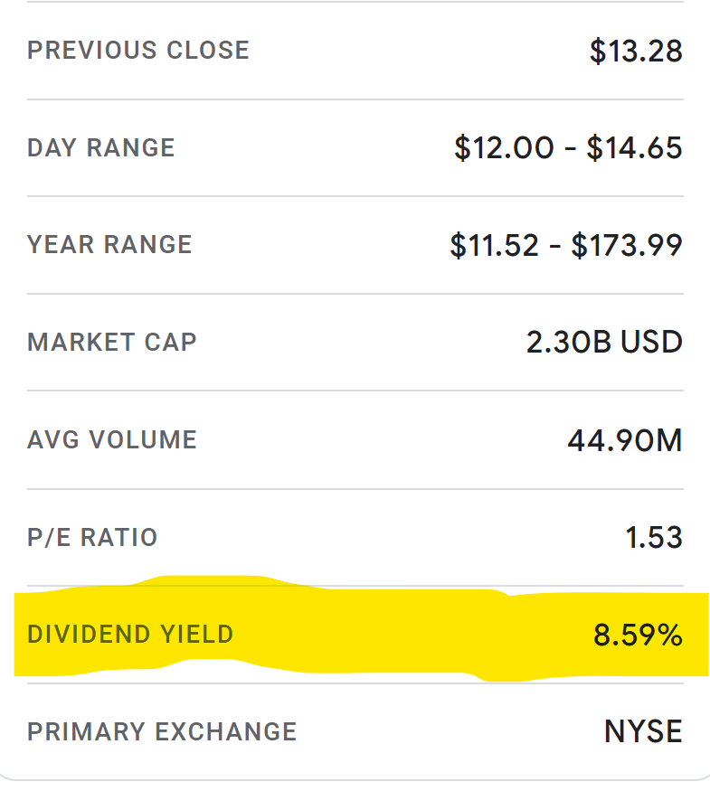Select the $173.99 year range high
The width and height of the screenshot is (710, 791).
tap(627, 246)
